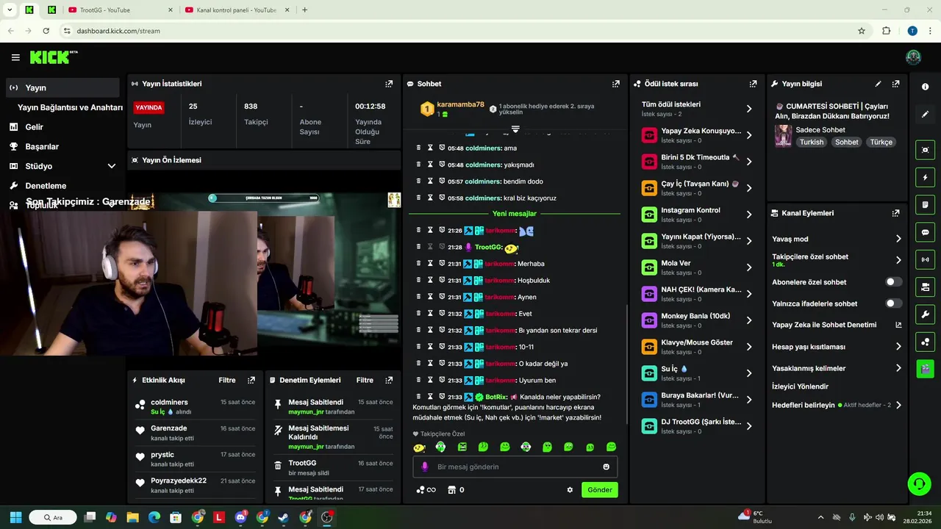Pop out the Yayın bilgisi panel
This screenshot has width=941, height=529.
895,84
